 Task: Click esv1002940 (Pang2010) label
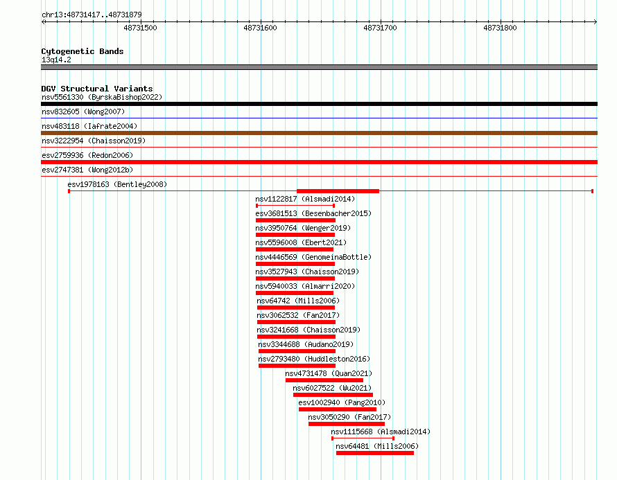pos(342,402)
